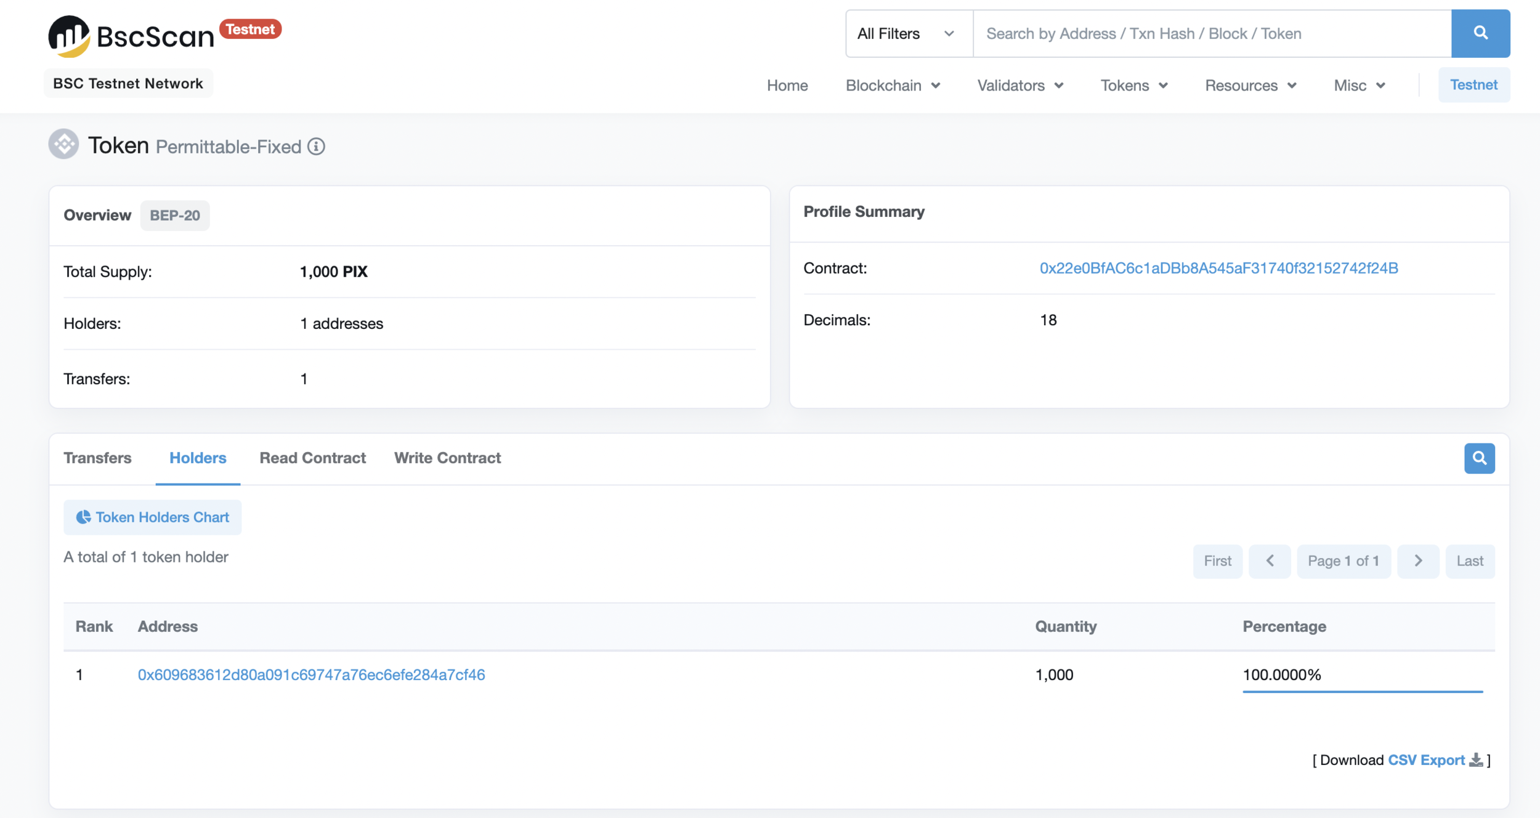
Task: Expand the Blockchain menu
Action: click(893, 86)
